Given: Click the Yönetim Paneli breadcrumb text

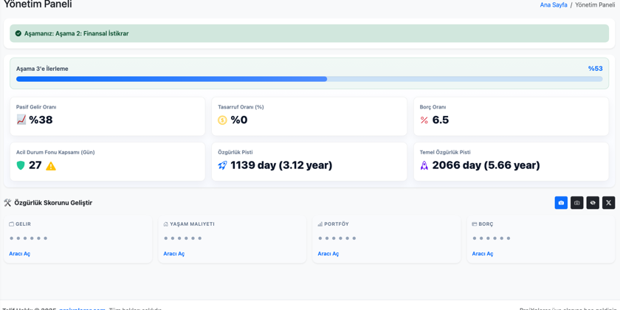Looking at the screenshot, I should click(595, 5).
